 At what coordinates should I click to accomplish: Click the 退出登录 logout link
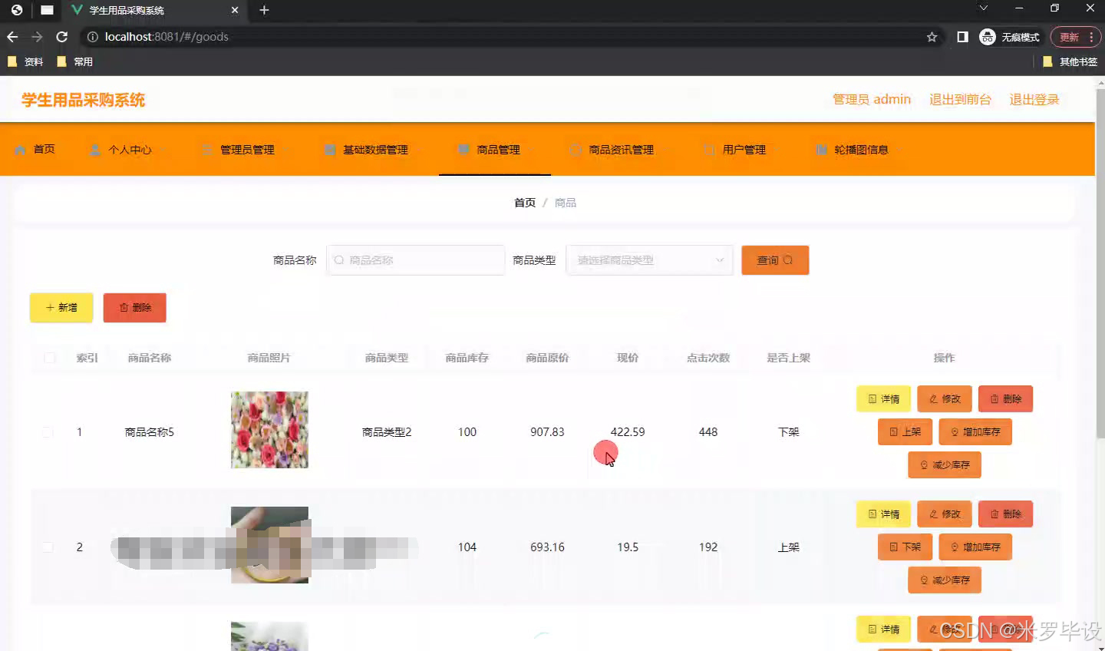point(1034,99)
